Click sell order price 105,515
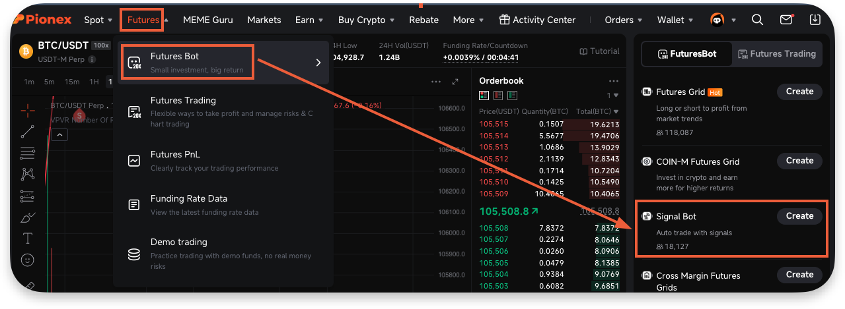 click(x=494, y=124)
